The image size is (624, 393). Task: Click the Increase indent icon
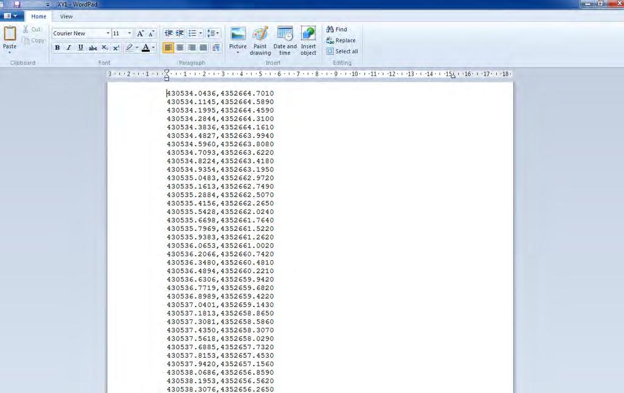tap(180, 34)
